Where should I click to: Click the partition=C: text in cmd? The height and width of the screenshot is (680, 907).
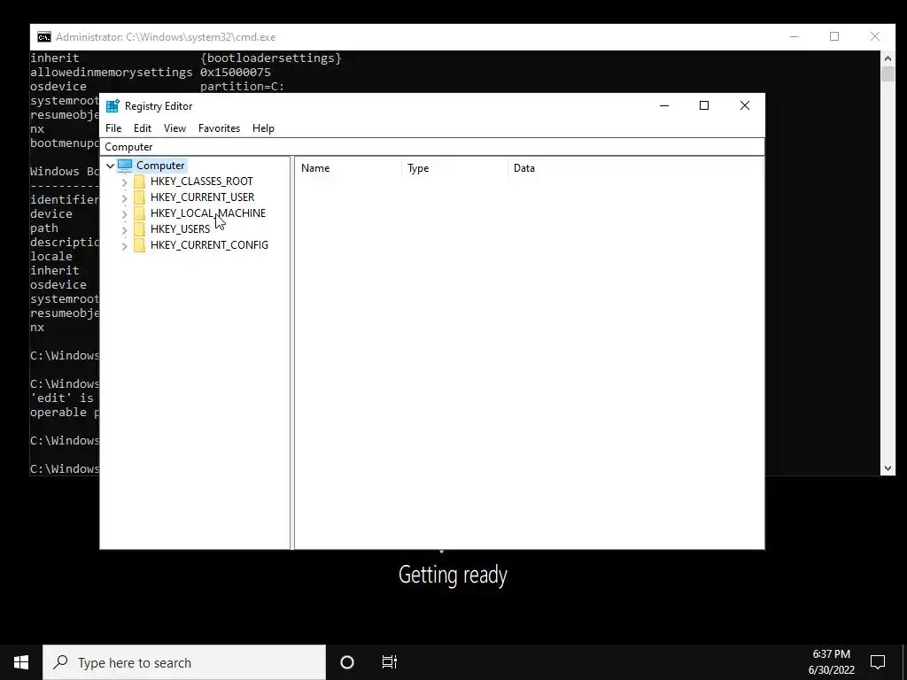(243, 86)
